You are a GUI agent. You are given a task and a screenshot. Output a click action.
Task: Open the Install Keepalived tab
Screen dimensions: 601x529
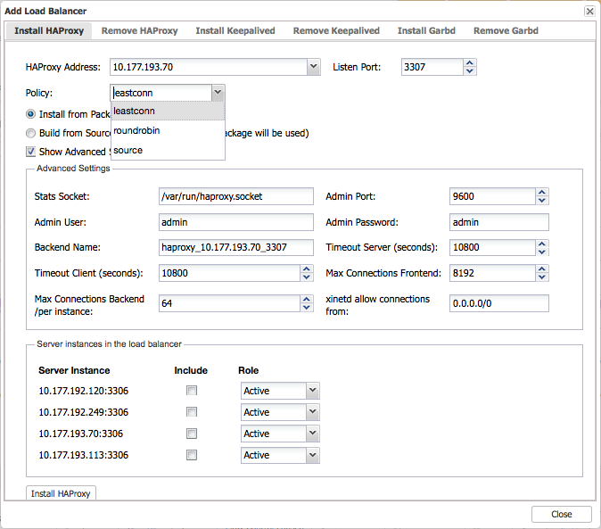pos(235,30)
